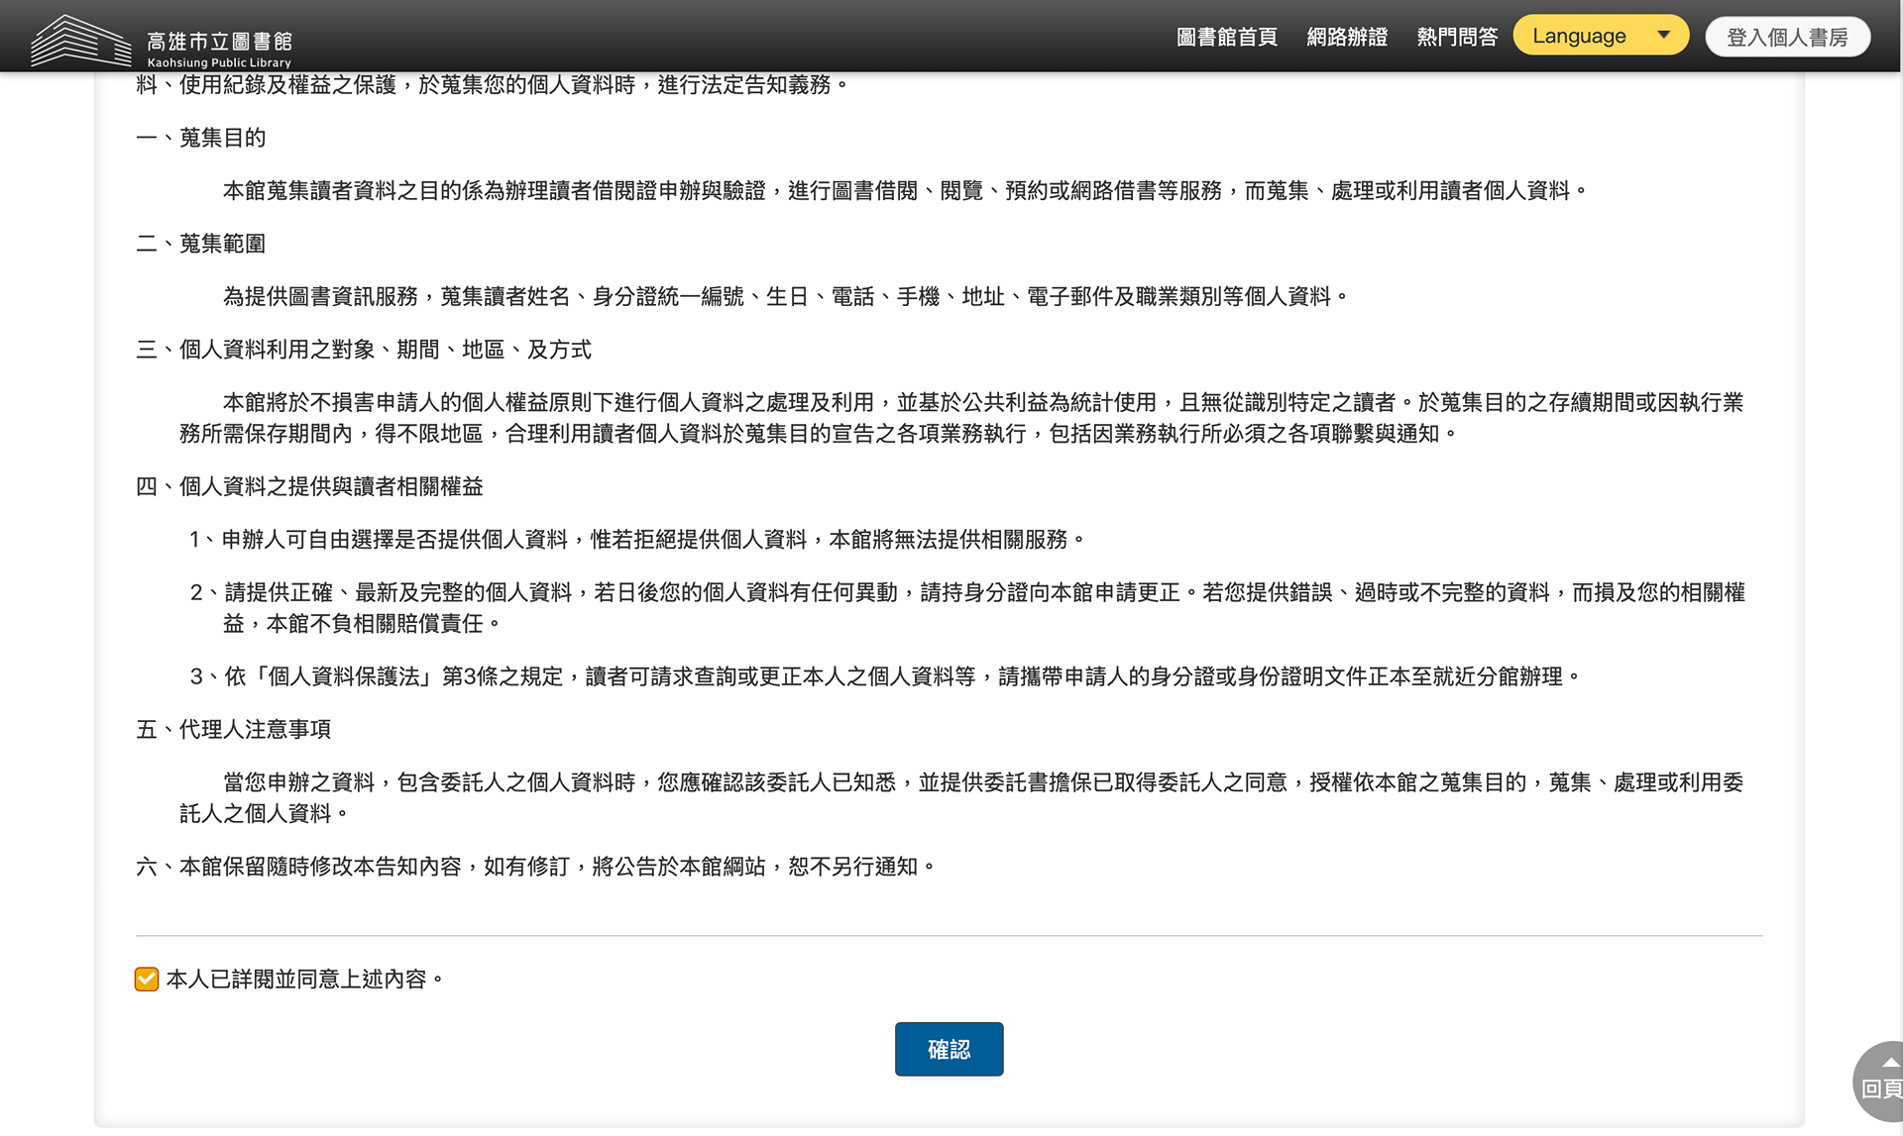
Task: Click the 二、蒐集範圍 section heading
Action: 201,244
